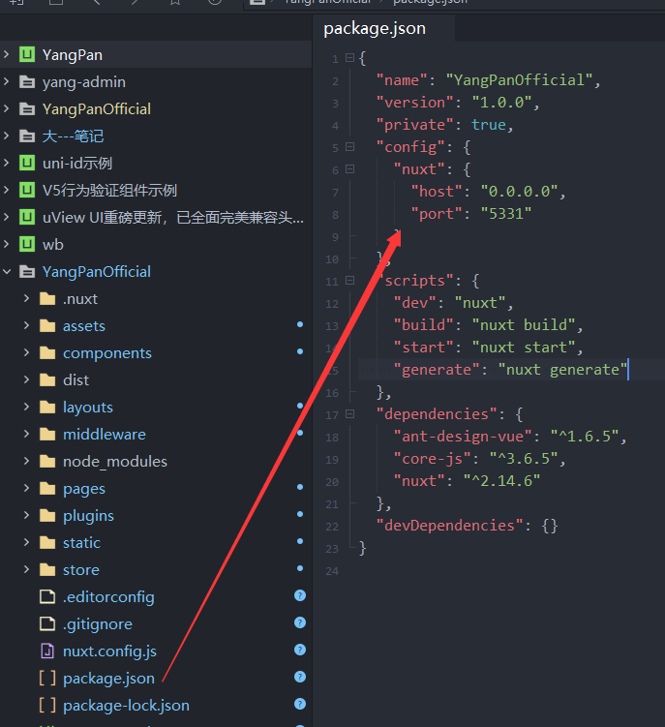The image size is (665, 727).
Task: Click the yellow folder icon of components
Action: point(47,353)
